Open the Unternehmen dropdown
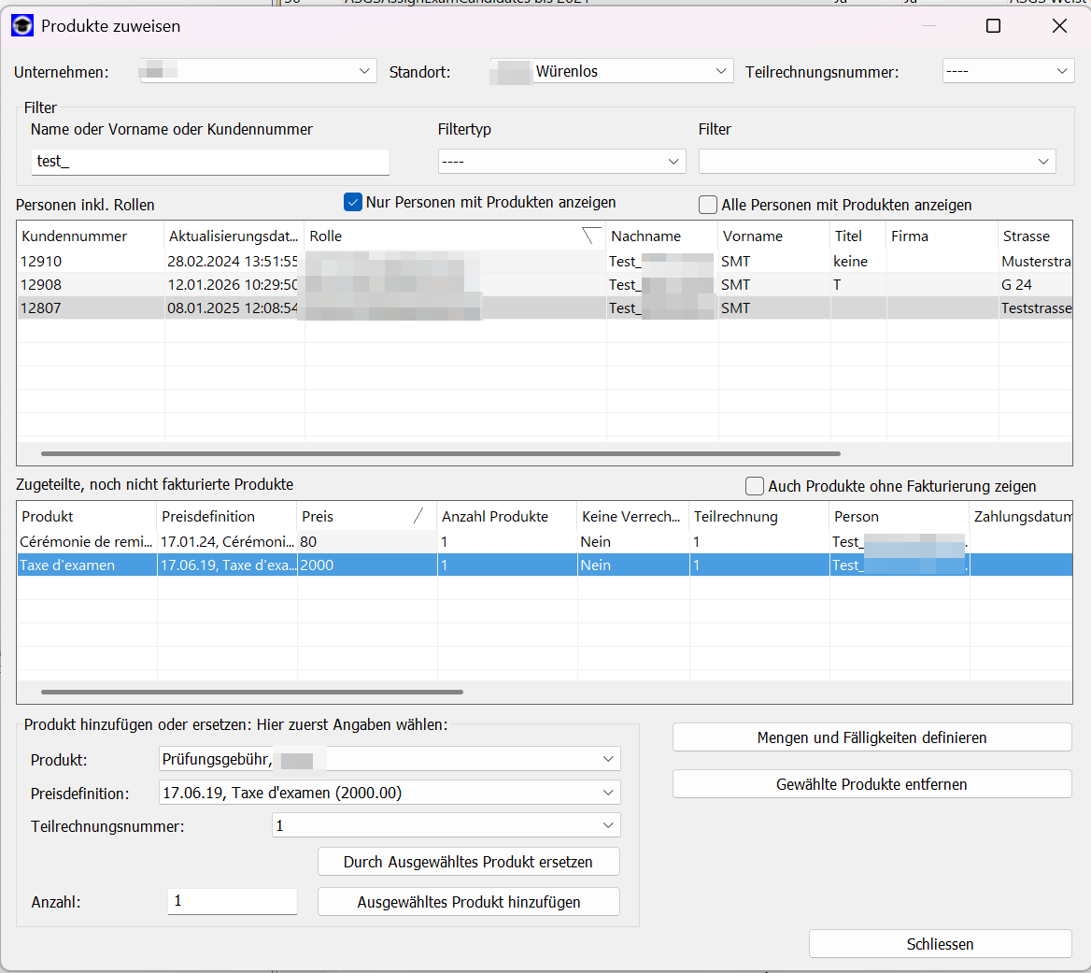 tap(258, 71)
